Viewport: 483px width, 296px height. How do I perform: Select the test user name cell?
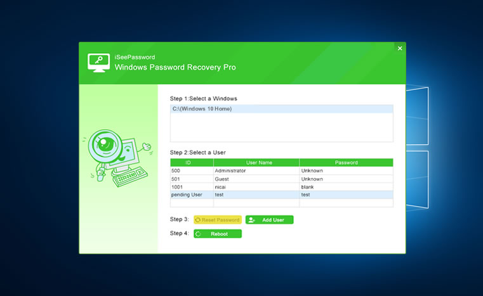(256, 195)
